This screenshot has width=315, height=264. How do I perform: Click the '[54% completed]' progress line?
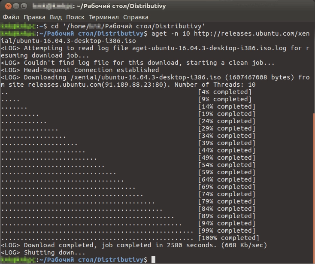128,165
